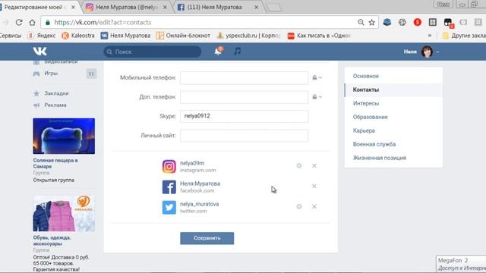Image resolution: width=486 pixels, height=273 pixels.
Task: Open the Другие закладки bookmarks folder
Action: coord(464,36)
